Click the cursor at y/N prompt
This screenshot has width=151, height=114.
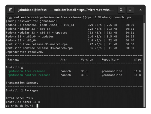(37, 106)
